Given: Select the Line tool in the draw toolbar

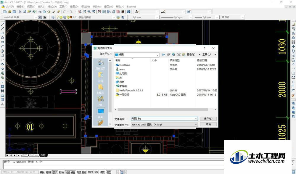Looking at the screenshot, I should click(2, 25).
